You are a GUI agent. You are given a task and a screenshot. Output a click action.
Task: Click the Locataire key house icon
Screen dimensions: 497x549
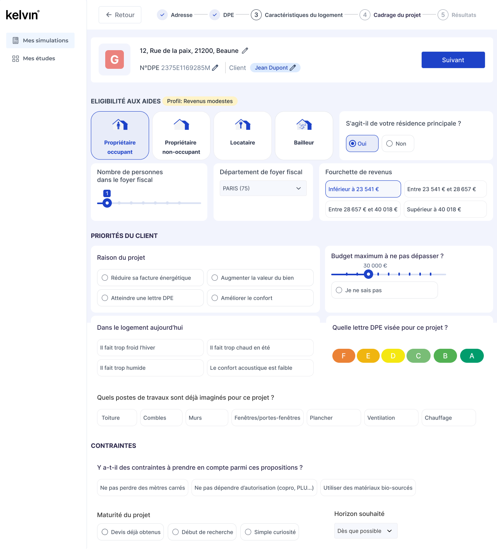tap(243, 124)
